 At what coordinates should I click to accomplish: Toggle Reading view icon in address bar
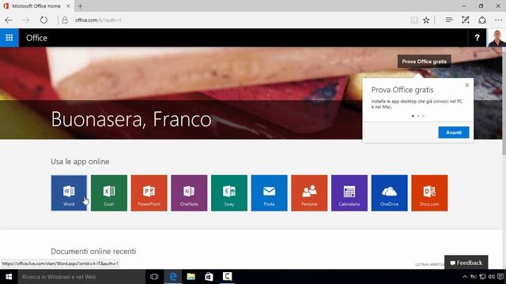pyautogui.click(x=414, y=20)
